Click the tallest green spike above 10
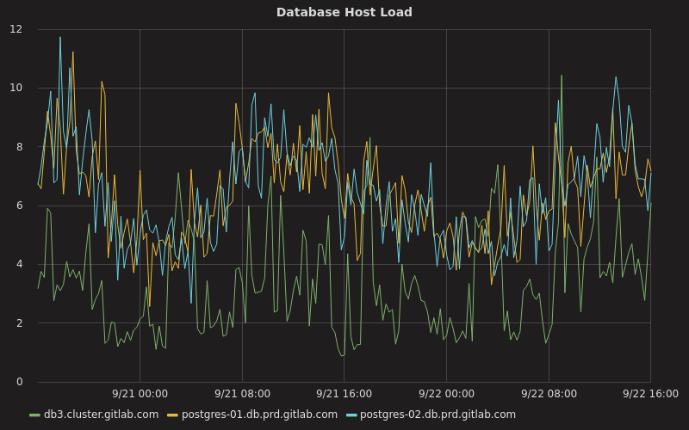Image resolution: width=689 pixels, height=430 pixels. [562, 77]
